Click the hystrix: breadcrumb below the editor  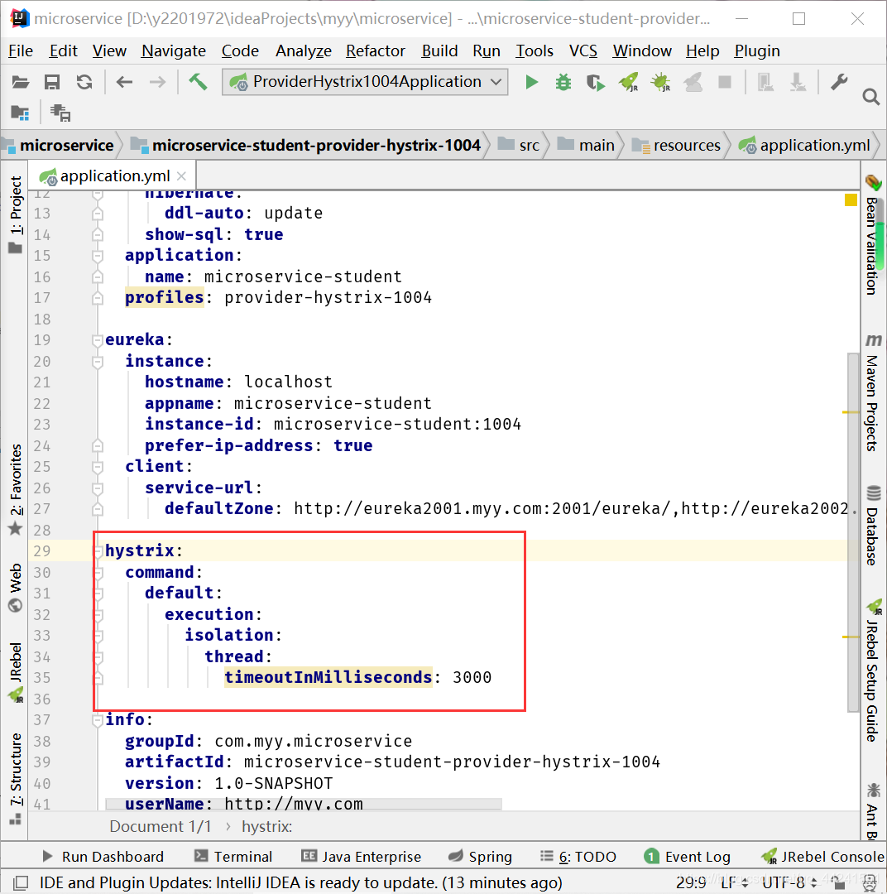click(266, 827)
